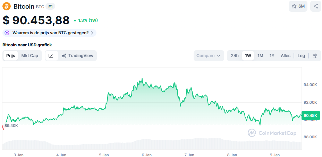Add Bitcoin to watchlist with star icon

(x=294, y=6)
